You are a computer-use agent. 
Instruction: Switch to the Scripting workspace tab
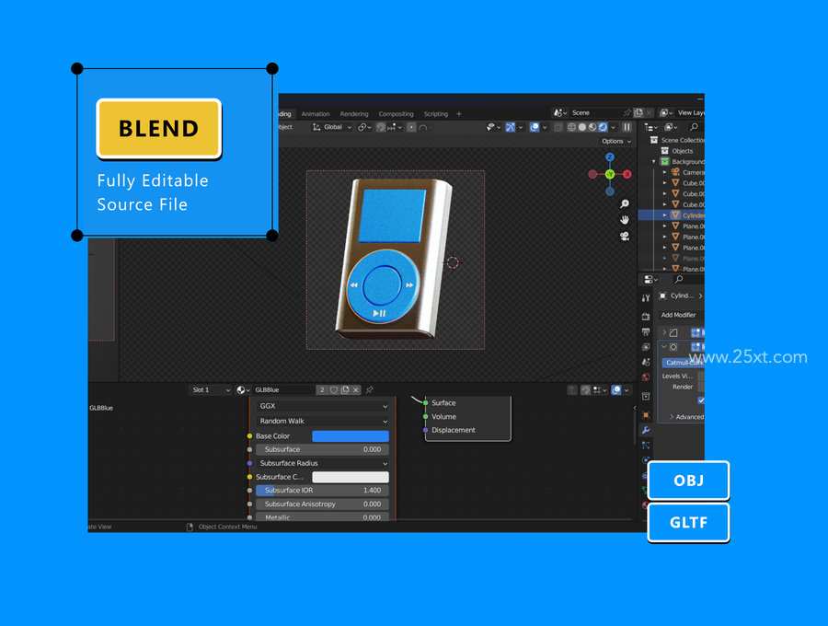coord(436,114)
